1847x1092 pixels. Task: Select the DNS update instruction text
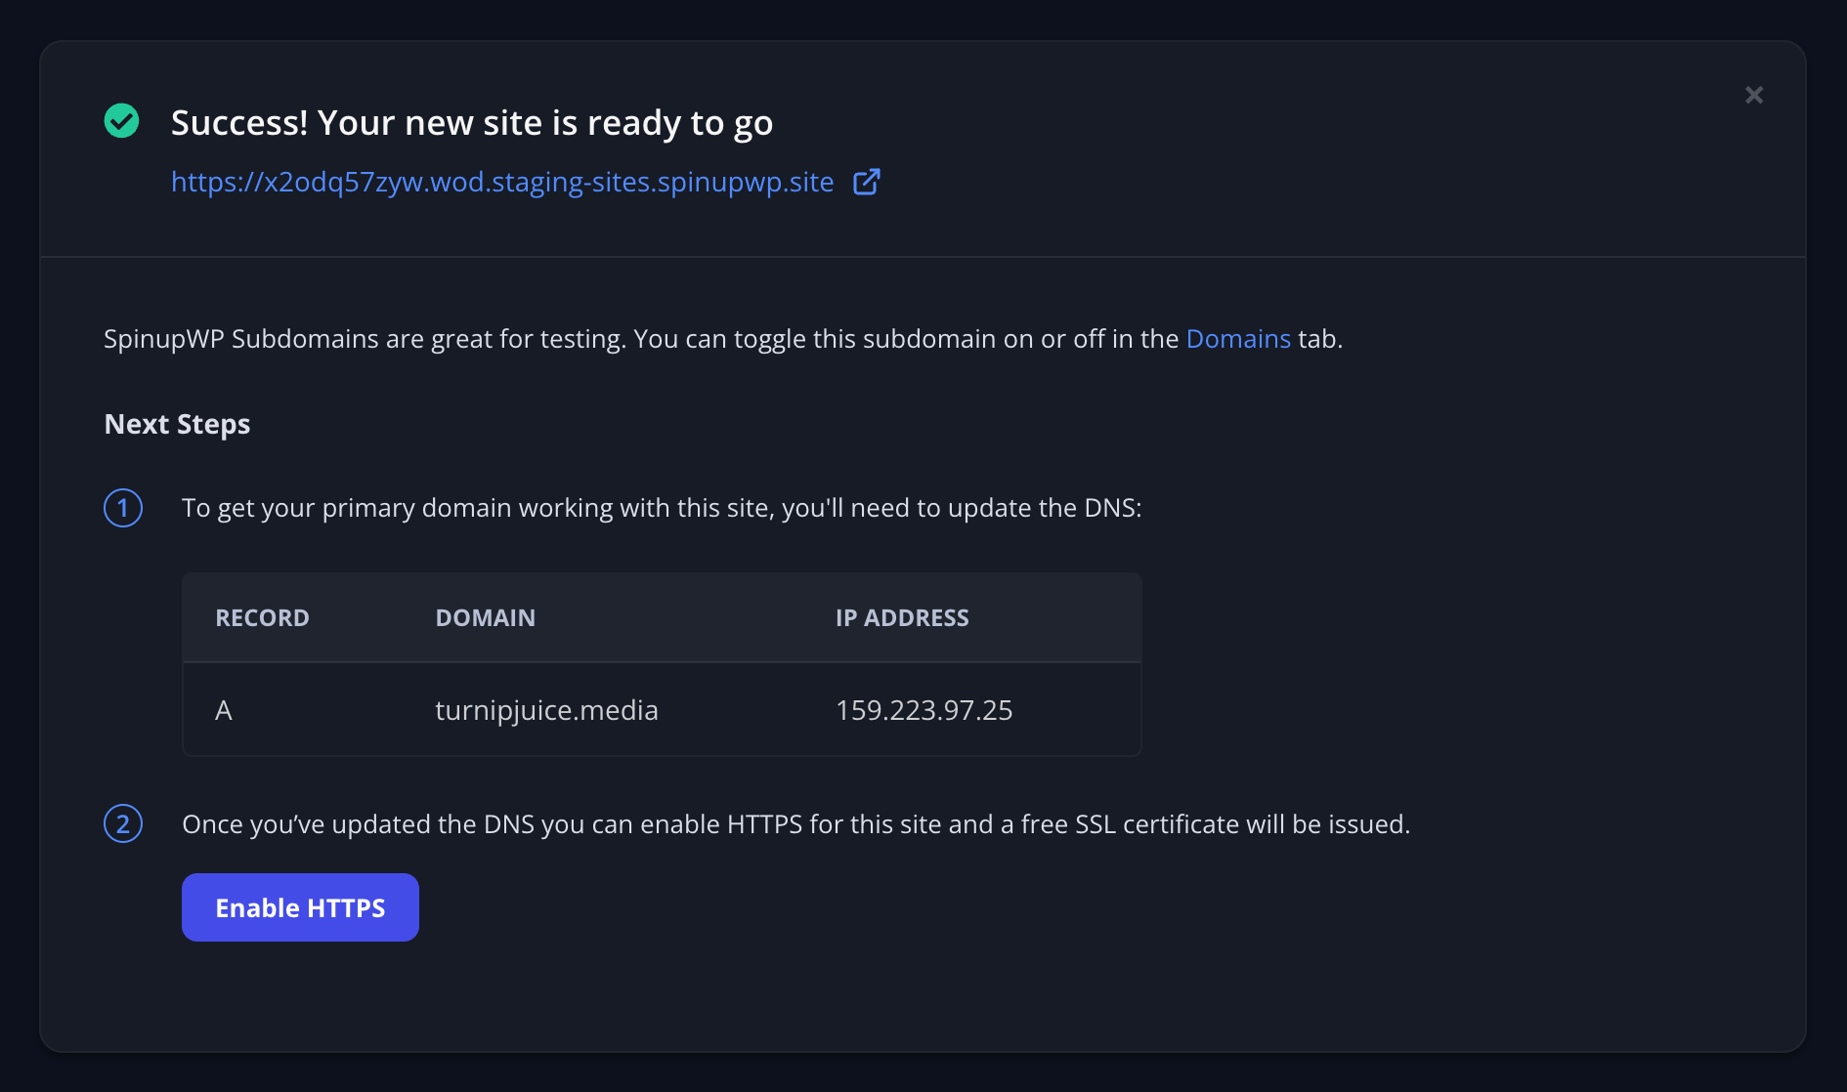point(661,507)
